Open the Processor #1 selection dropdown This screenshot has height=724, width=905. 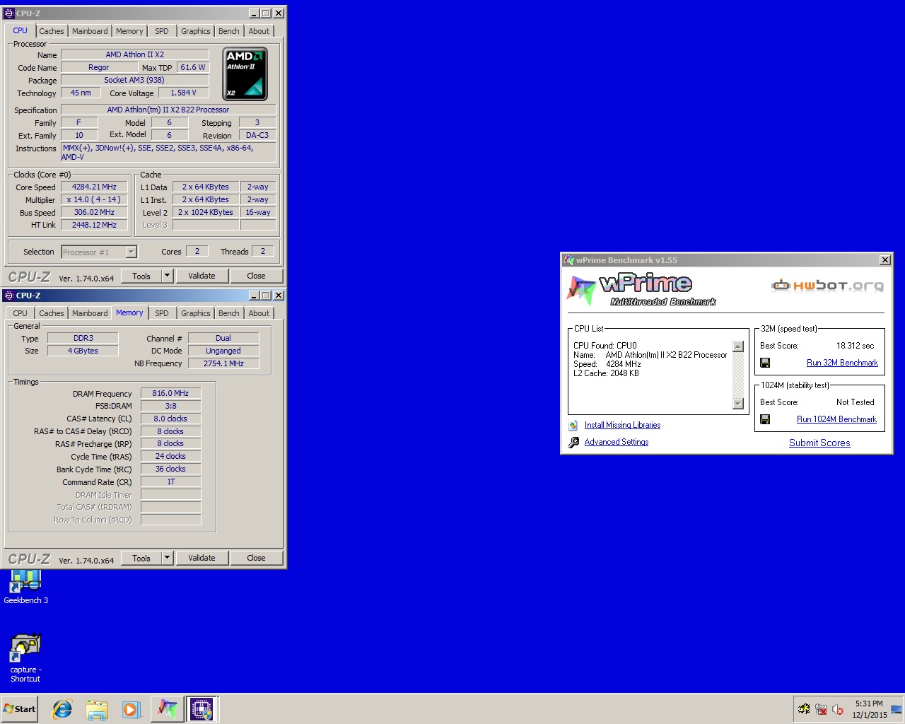click(x=99, y=252)
